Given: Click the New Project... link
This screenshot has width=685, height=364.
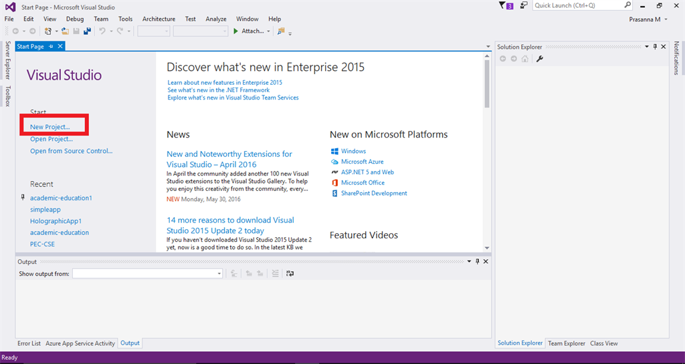Looking at the screenshot, I should [x=50, y=127].
